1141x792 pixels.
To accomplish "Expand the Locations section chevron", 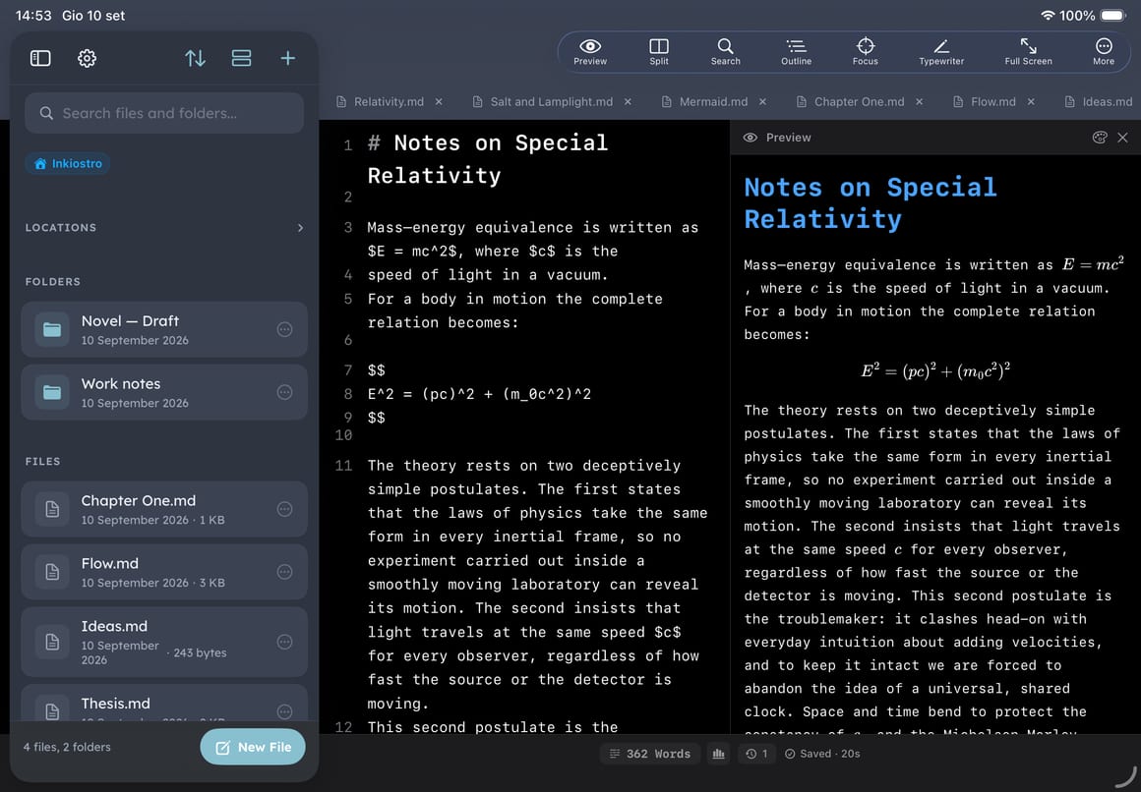I will pyautogui.click(x=301, y=228).
